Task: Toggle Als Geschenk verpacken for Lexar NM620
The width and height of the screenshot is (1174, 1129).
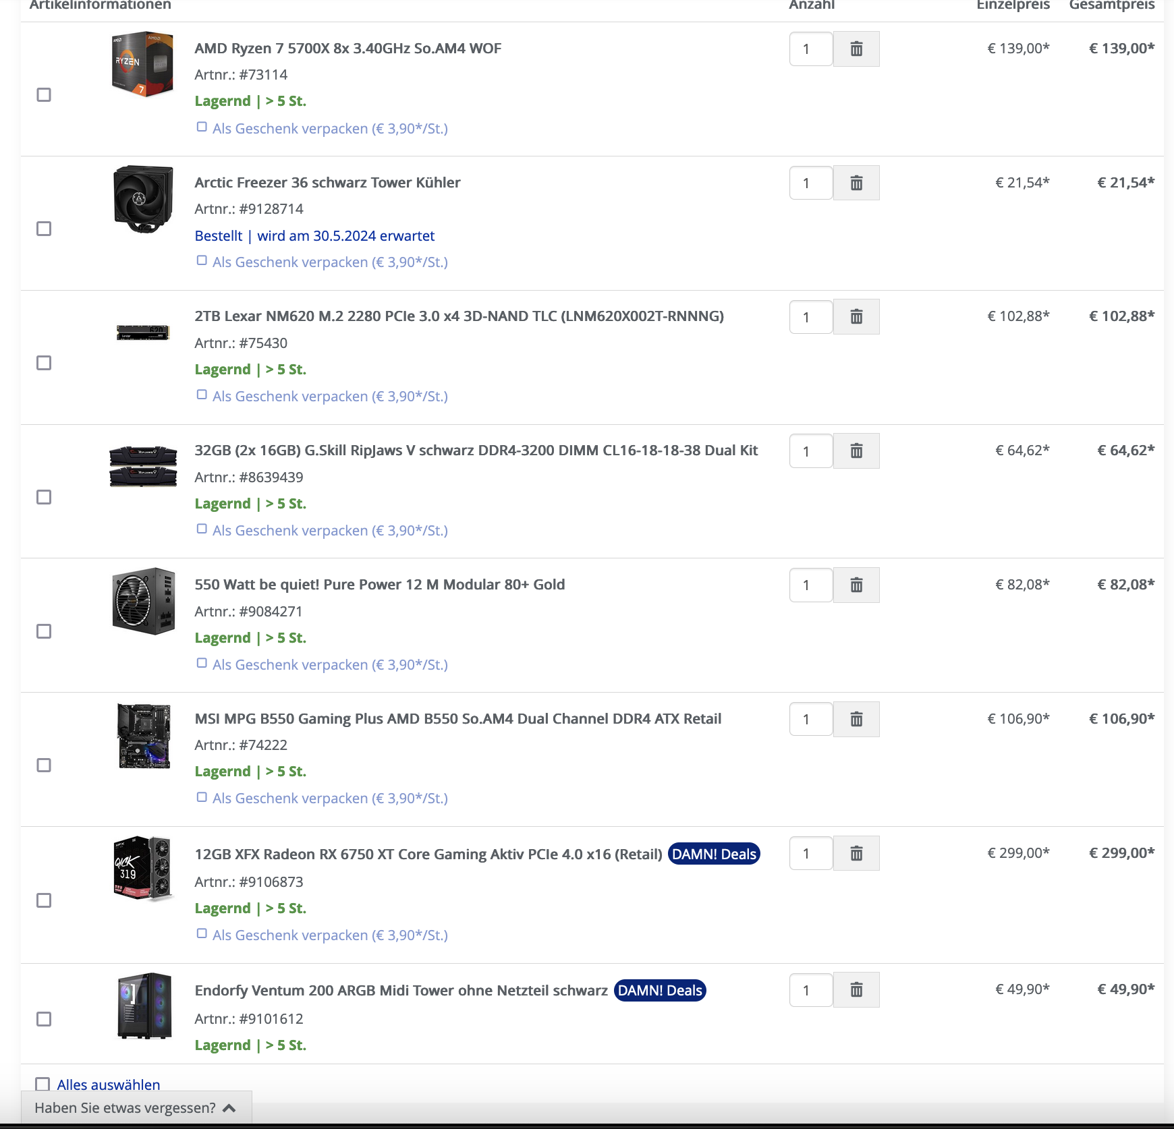Action: pos(202,395)
